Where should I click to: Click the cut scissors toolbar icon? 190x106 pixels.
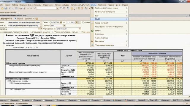coord(10,9)
